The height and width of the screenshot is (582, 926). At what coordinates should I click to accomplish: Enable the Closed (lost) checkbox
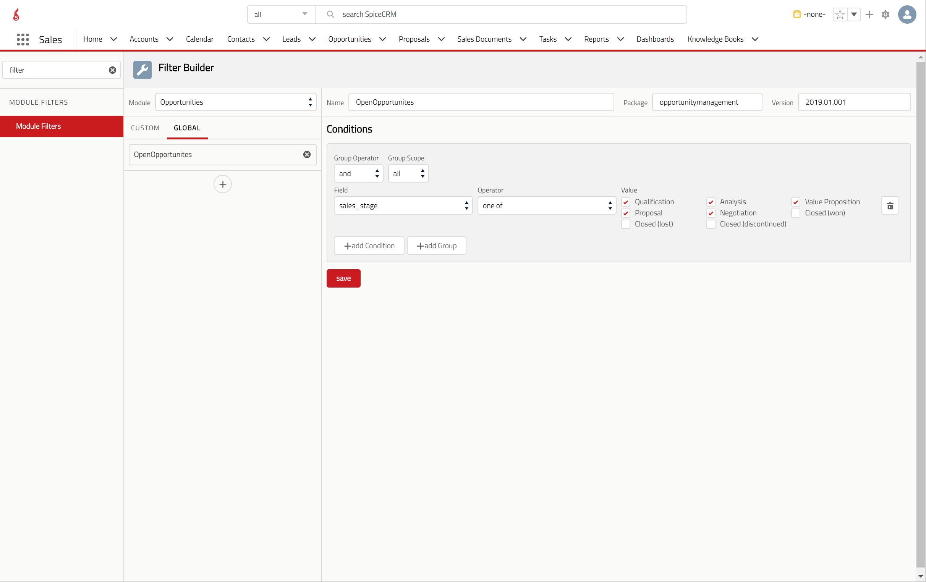pyautogui.click(x=626, y=224)
